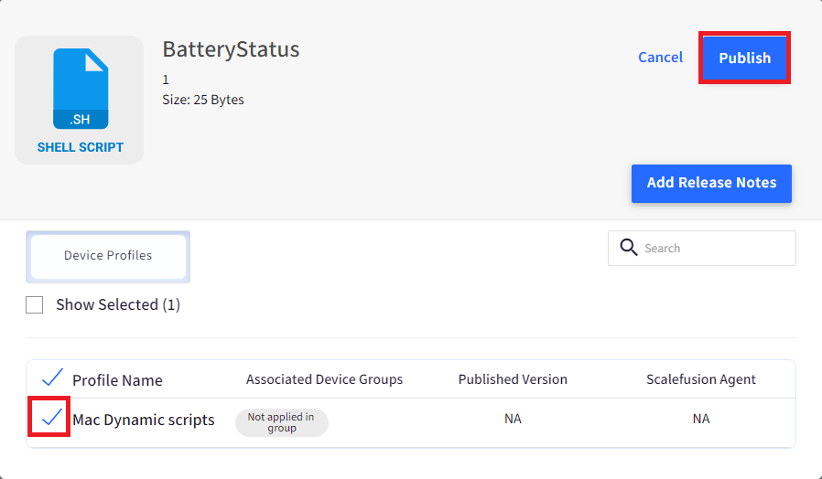Viewport: 822px width, 479px height.
Task: Click the Associated Device Groups column header
Action: (x=325, y=379)
